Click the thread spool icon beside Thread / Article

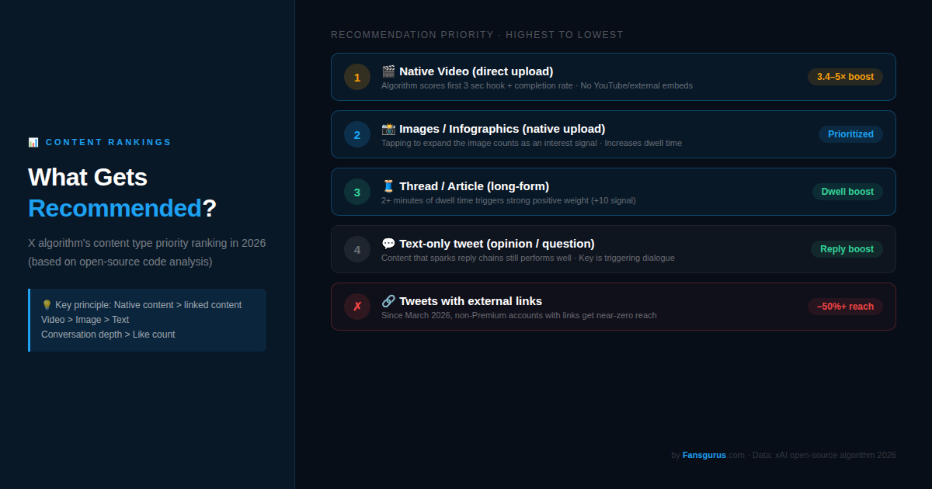[x=388, y=186]
